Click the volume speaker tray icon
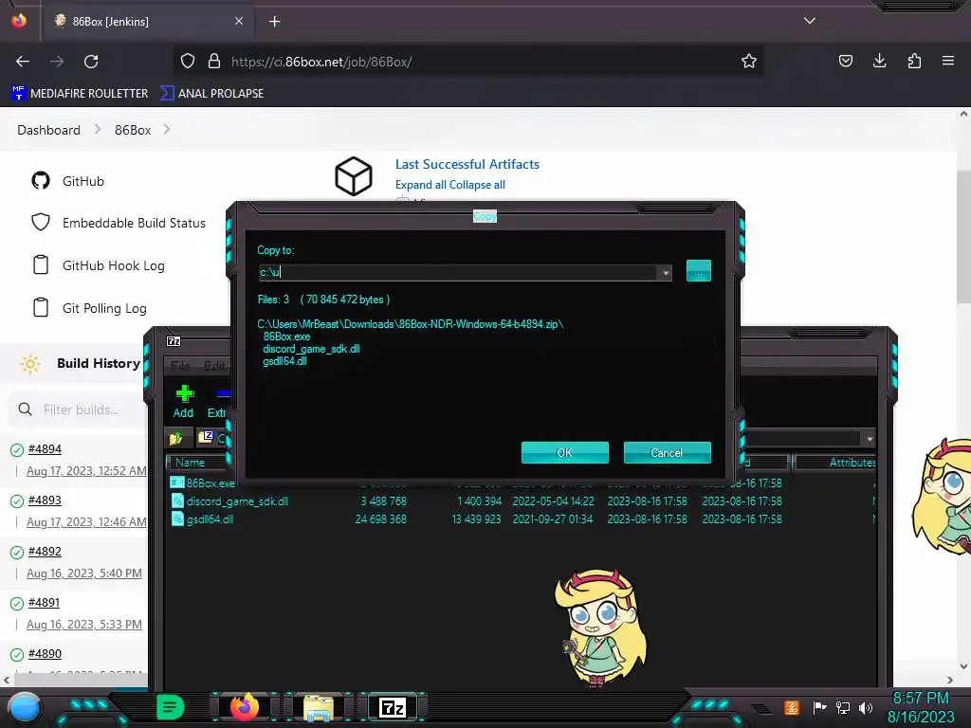The width and height of the screenshot is (971, 728). pos(866,707)
